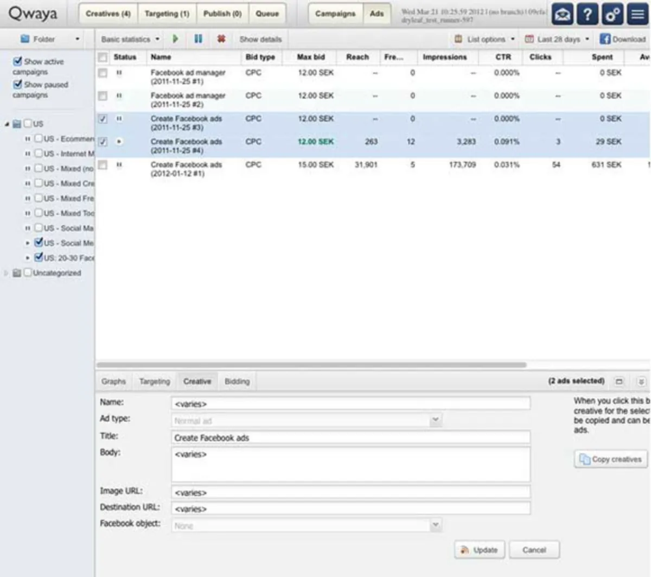Open the Last 28 days dropdown
Viewport: 651px width, 577px height.
point(557,39)
